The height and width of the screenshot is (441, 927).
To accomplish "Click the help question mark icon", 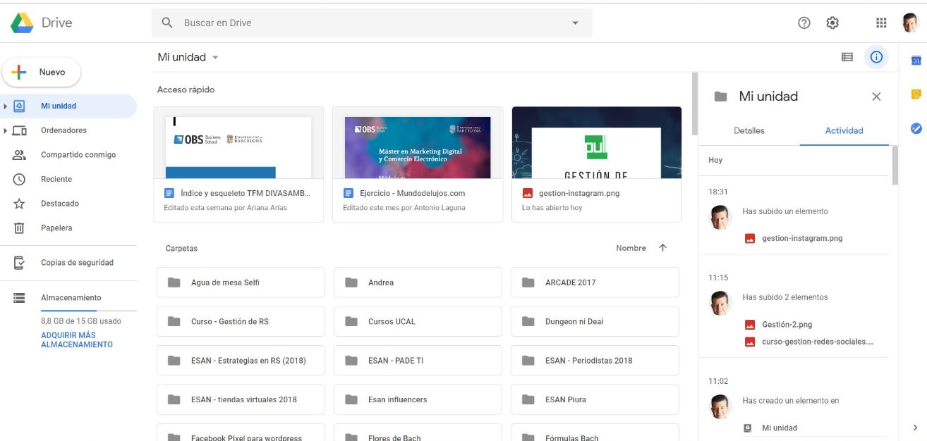I will coord(804,23).
